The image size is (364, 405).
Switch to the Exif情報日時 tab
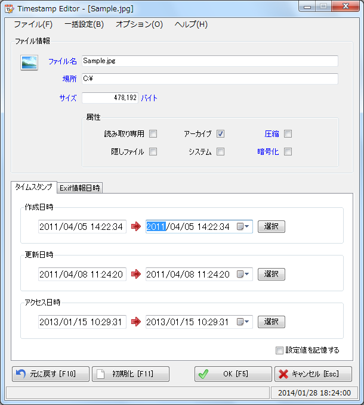(80, 188)
